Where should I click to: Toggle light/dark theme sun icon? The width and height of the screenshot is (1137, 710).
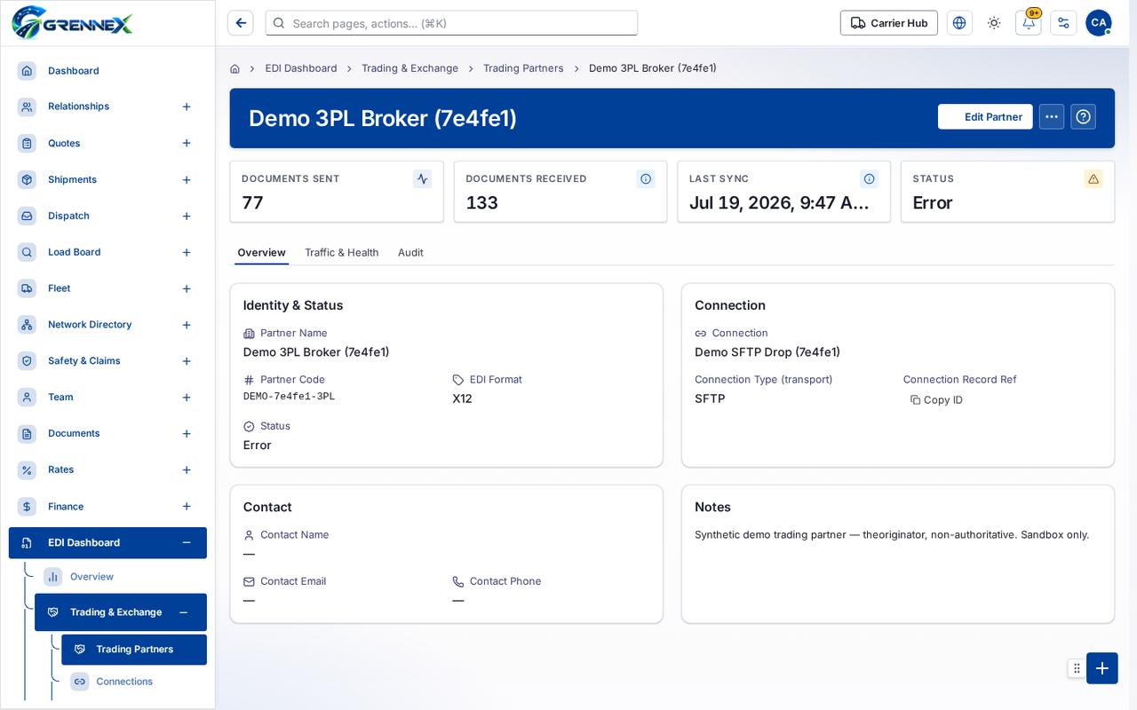[x=994, y=23]
